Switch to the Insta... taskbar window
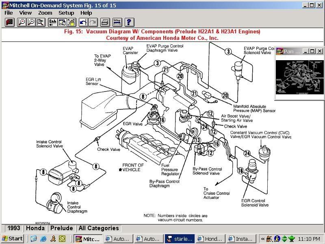The width and height of the screenshot is (325, 244). [241, 239]
